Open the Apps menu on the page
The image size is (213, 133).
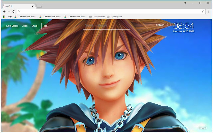25,26
